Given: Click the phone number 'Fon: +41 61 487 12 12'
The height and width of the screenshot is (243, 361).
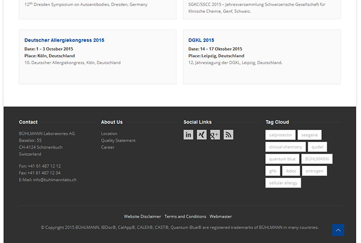Looking at the screenshot, I should click(40, 166).
